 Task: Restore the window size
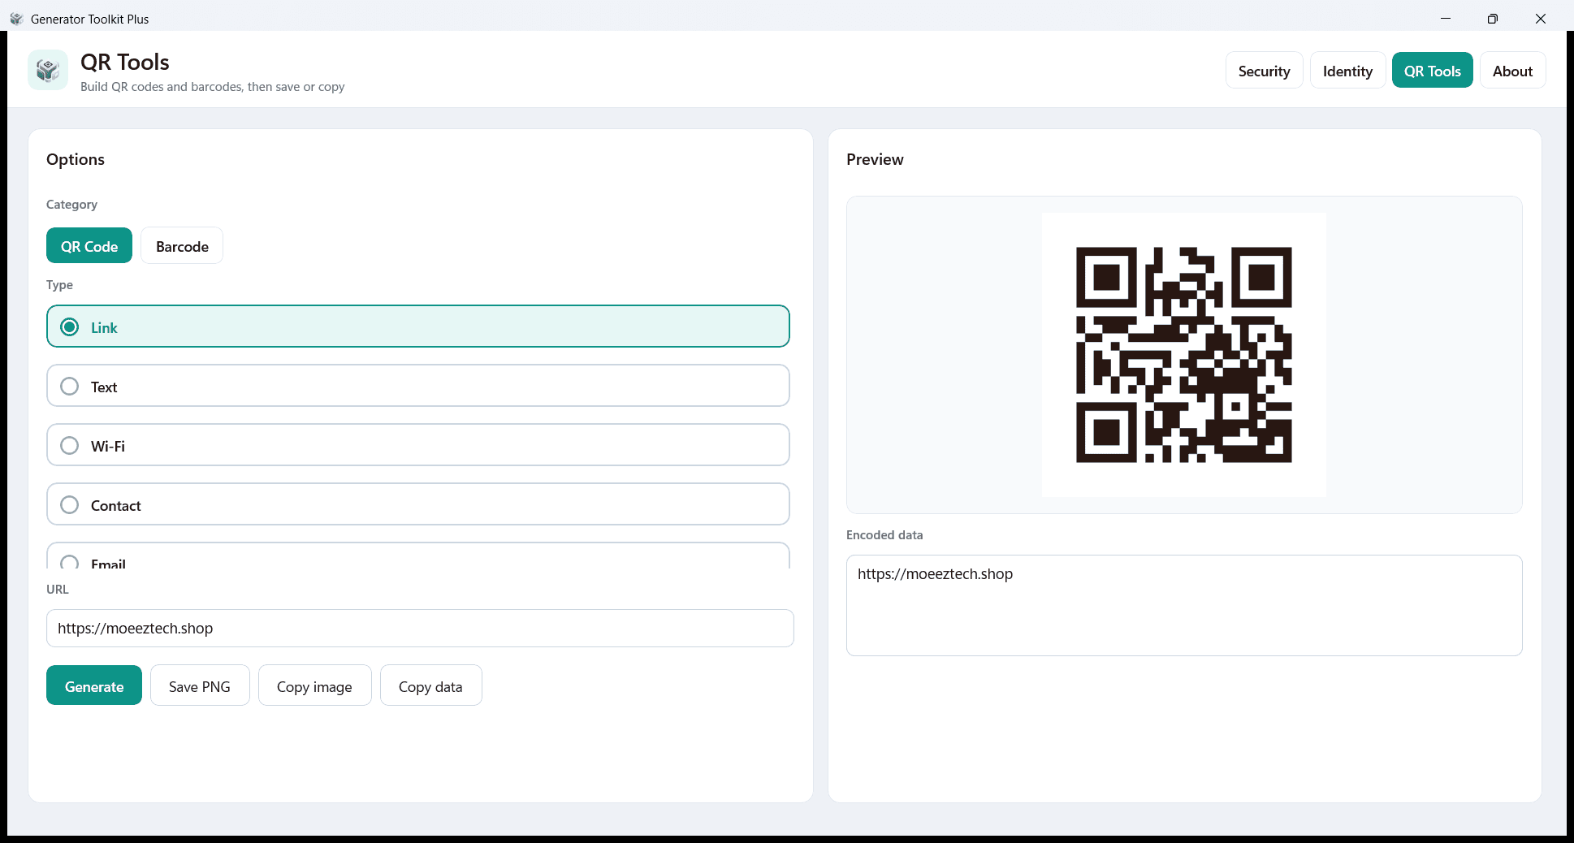pos(1493,18)
